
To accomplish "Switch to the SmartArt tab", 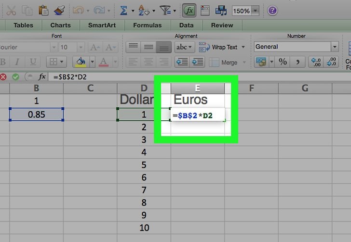I will 102,25.
